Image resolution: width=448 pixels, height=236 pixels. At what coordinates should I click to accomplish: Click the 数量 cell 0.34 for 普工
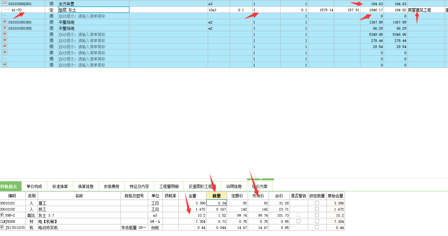216,203
